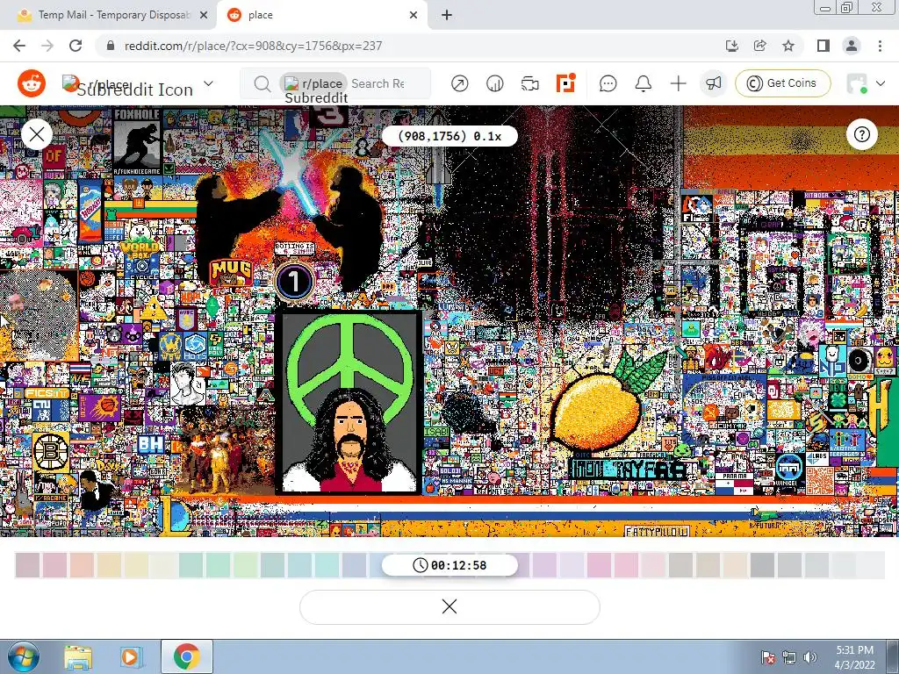Click the orange r/place icon in header
899x674 pixels.
(x=566, y=83)
